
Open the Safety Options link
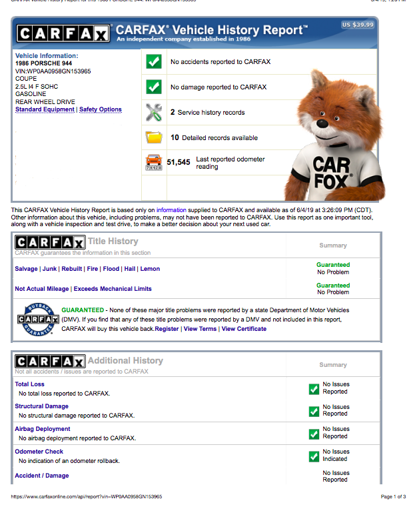101,109
